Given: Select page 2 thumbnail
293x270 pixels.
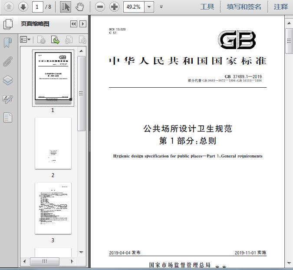Looking at the screenshot, I should pos(53,143).
